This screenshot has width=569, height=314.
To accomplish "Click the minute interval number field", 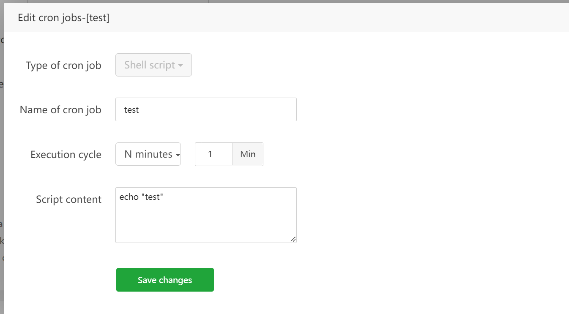I will pyautogui.click(x=213, y=154).
